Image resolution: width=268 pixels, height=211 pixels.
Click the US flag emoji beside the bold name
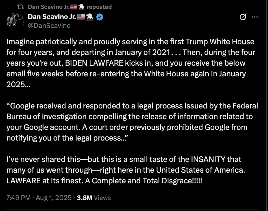80,17
